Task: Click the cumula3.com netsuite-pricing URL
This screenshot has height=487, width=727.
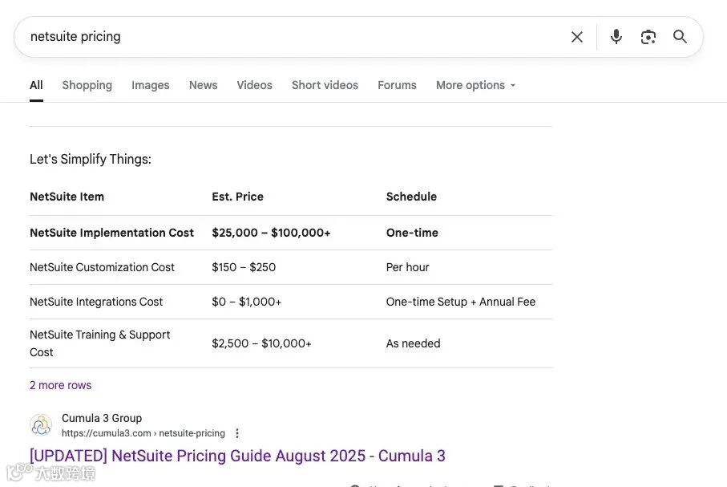Action: (x=143, y=433)
